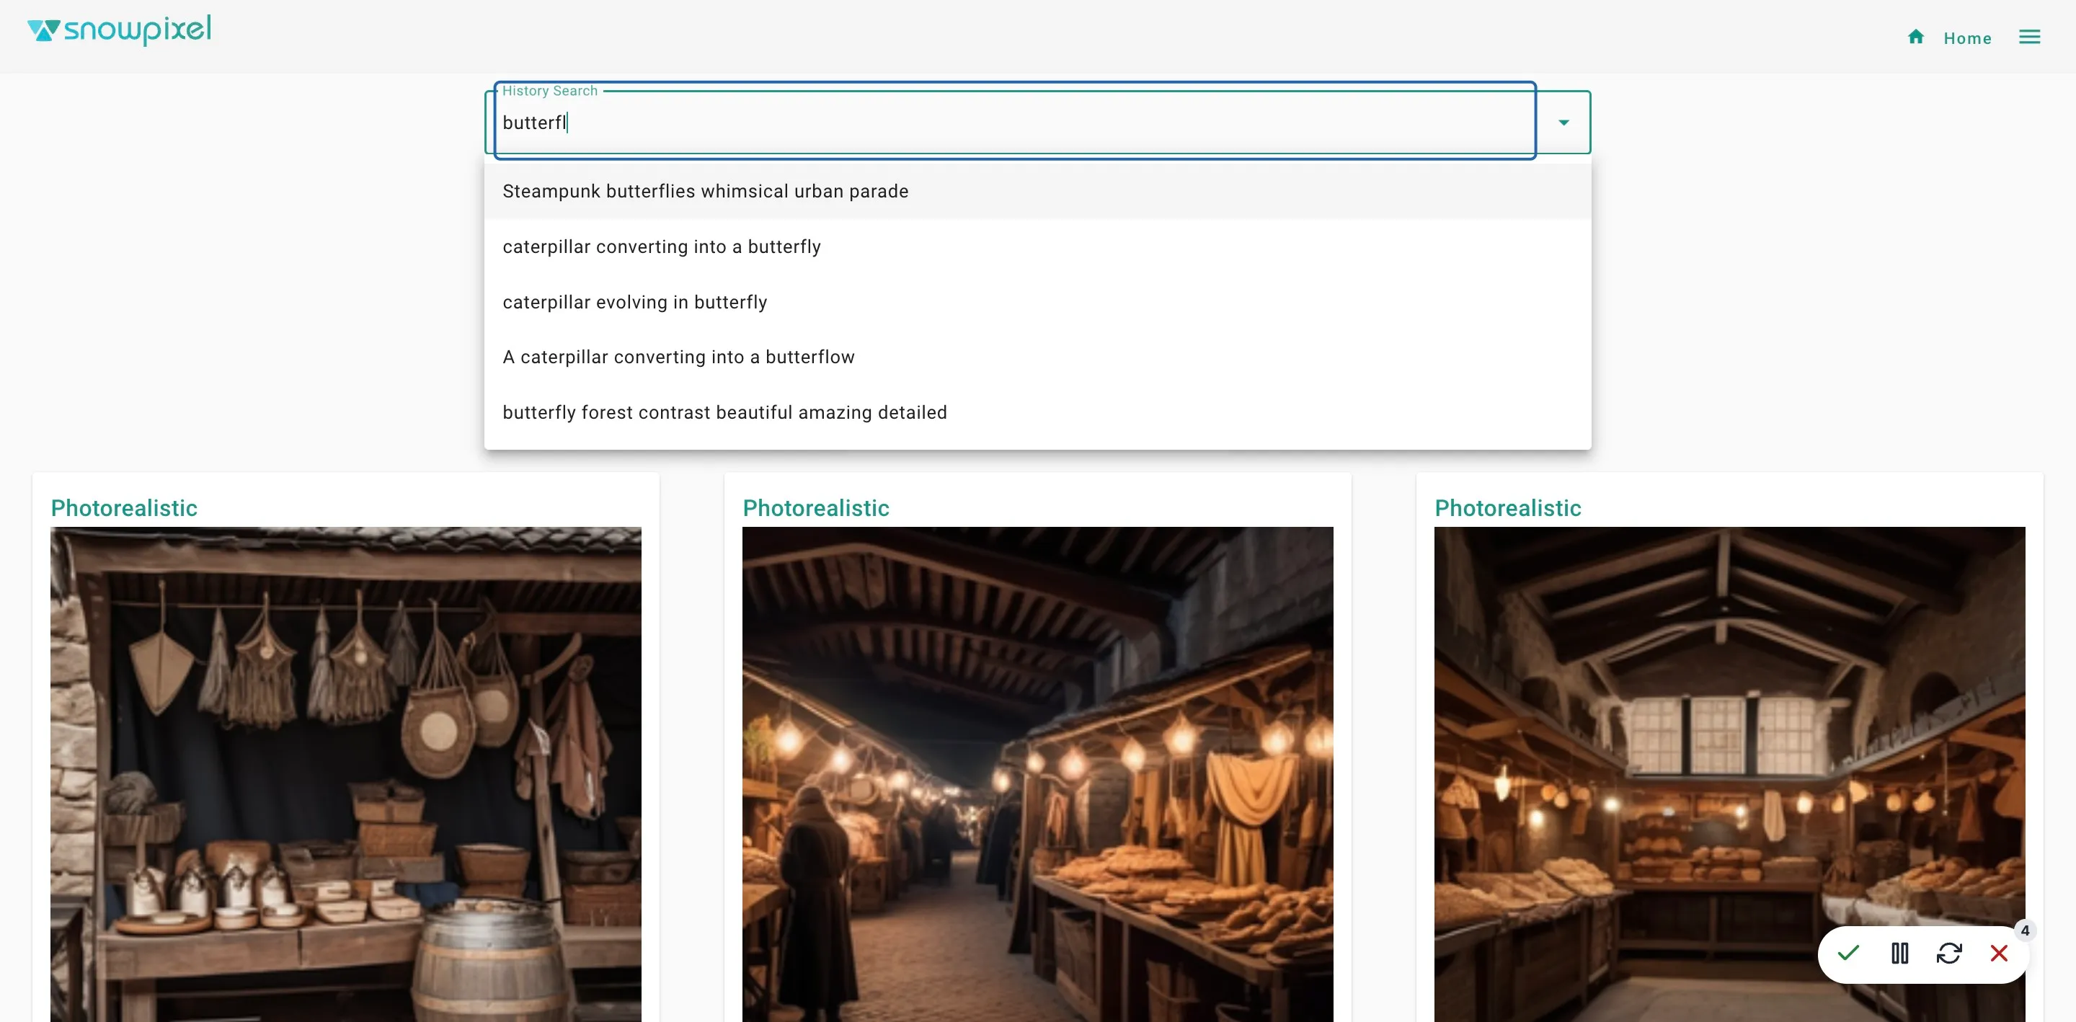
Task: Click the first Photorealistic card heading
Action: (x=124, y=508)
